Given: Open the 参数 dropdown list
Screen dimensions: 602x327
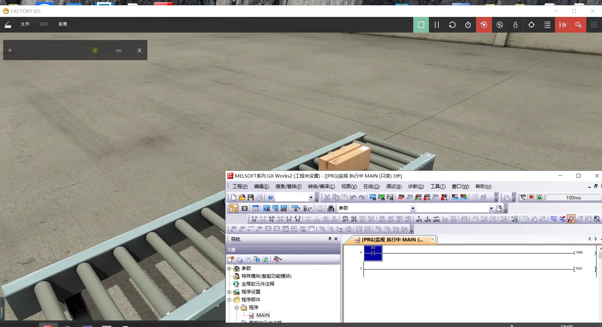Looking at the screenshot, I should [x=413, y=209].
